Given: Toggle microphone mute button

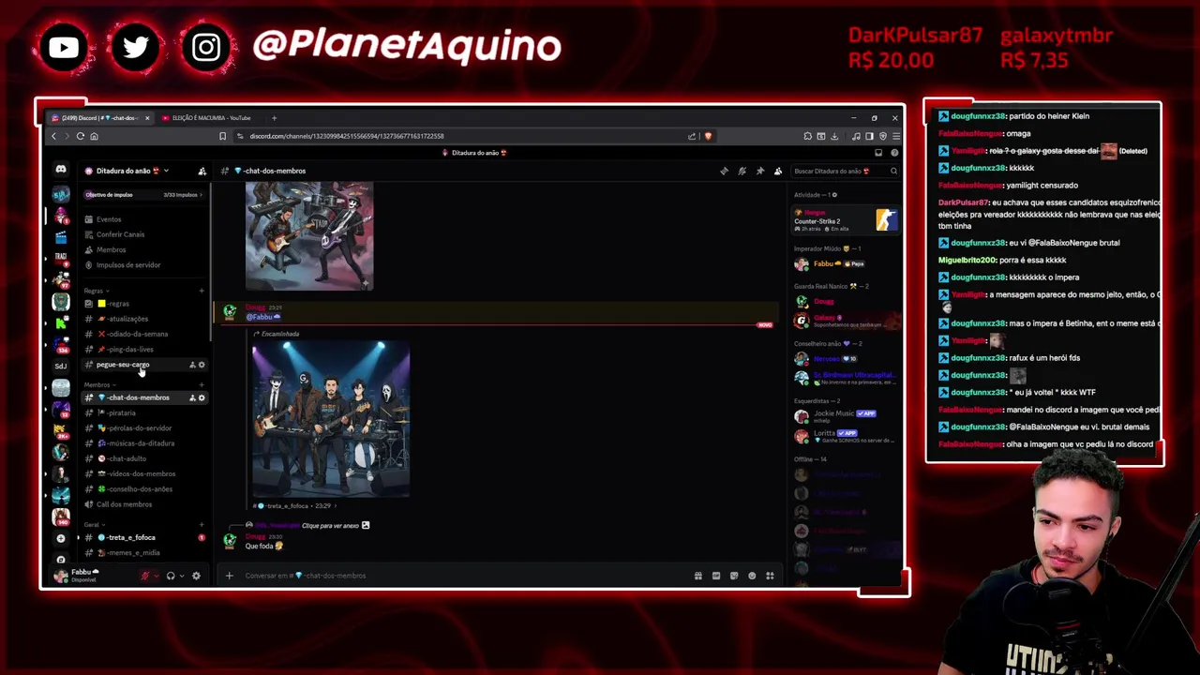Looking at the screenshot, I should point(144,576).
